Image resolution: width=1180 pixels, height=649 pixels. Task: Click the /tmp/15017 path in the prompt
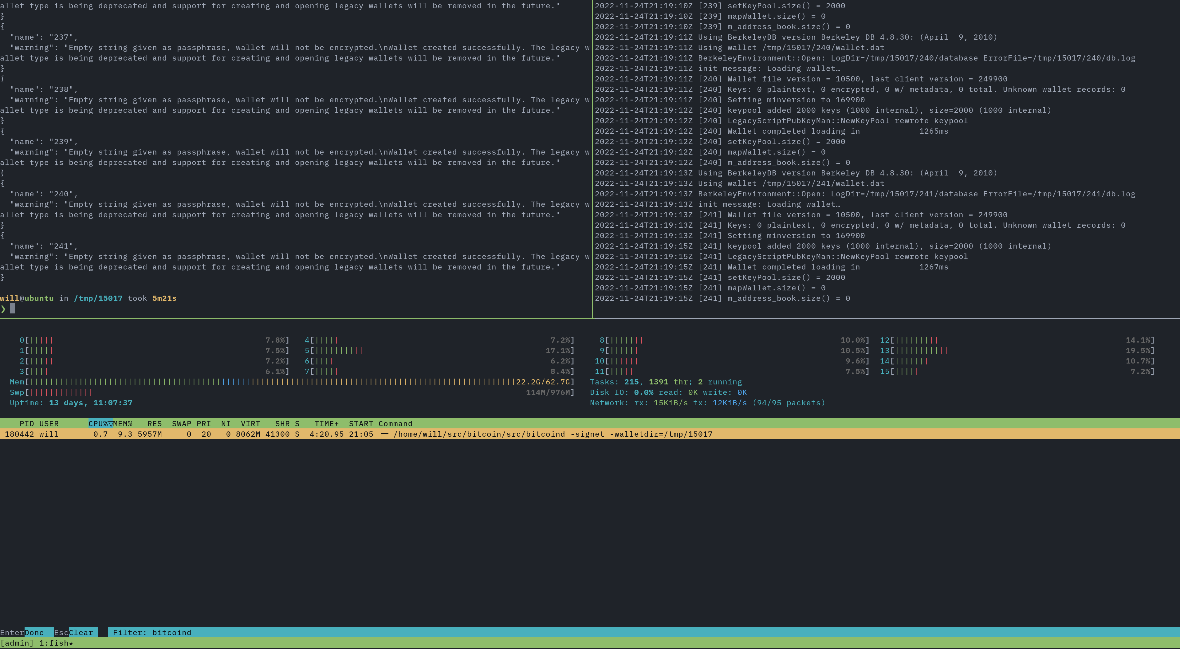point(98,298)
